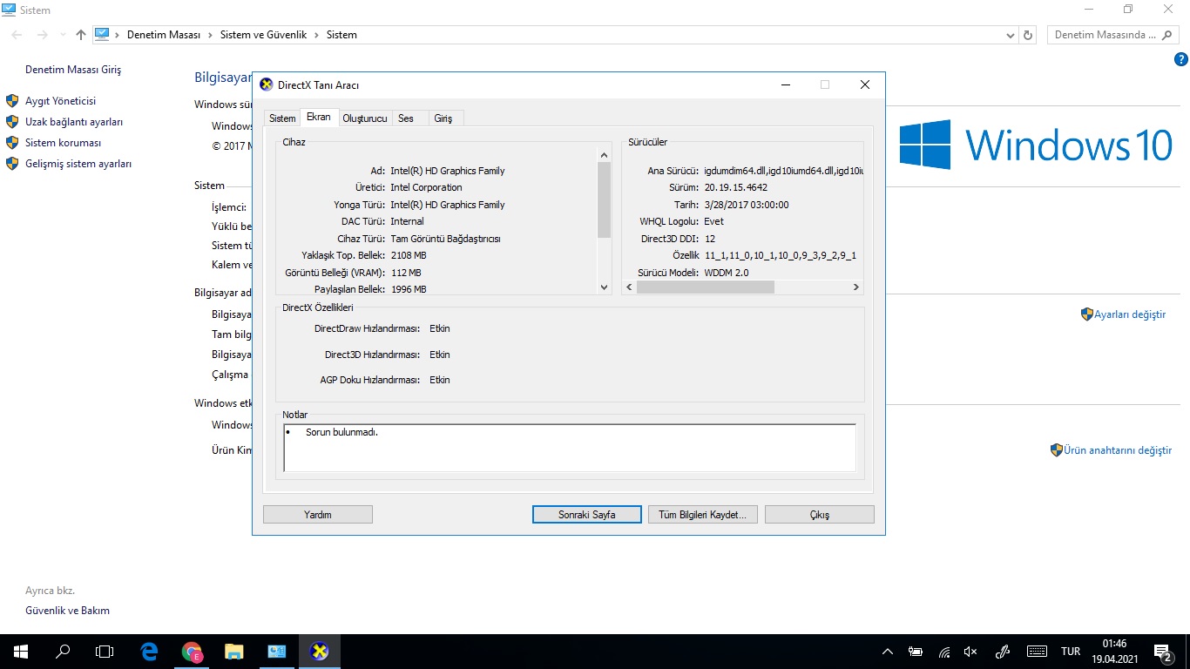Click the TUR language indicator

(x=1071, y=652)
